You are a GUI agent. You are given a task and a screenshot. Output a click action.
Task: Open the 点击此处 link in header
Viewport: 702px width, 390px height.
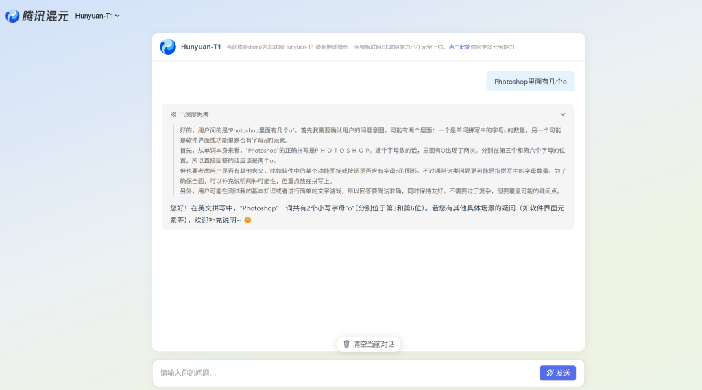click(459, 47)
